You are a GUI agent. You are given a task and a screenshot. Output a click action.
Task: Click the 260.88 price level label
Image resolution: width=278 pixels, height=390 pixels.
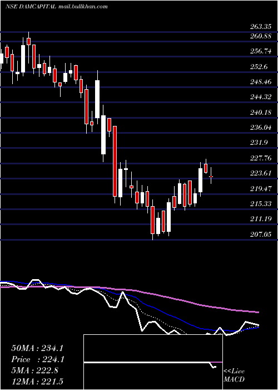pyautogui.click(x=260, y=36)
